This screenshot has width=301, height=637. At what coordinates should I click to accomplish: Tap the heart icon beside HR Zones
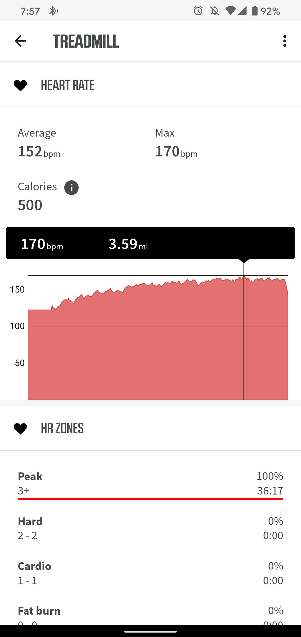point(20,429)
